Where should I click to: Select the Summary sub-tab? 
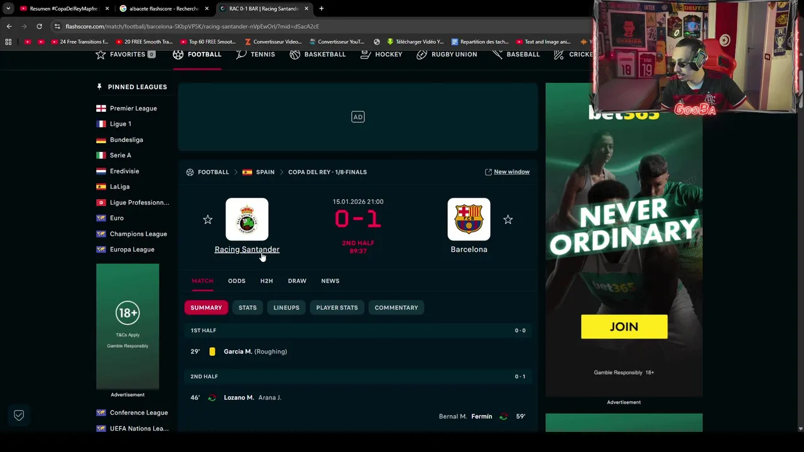click(x=206, y=308)
